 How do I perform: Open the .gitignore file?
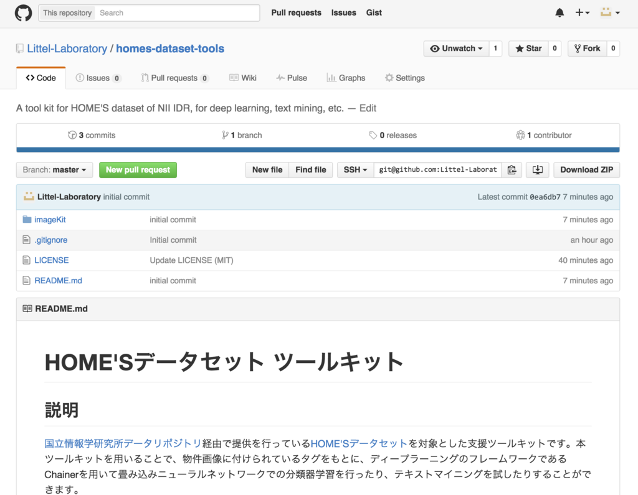coord(51,240)
